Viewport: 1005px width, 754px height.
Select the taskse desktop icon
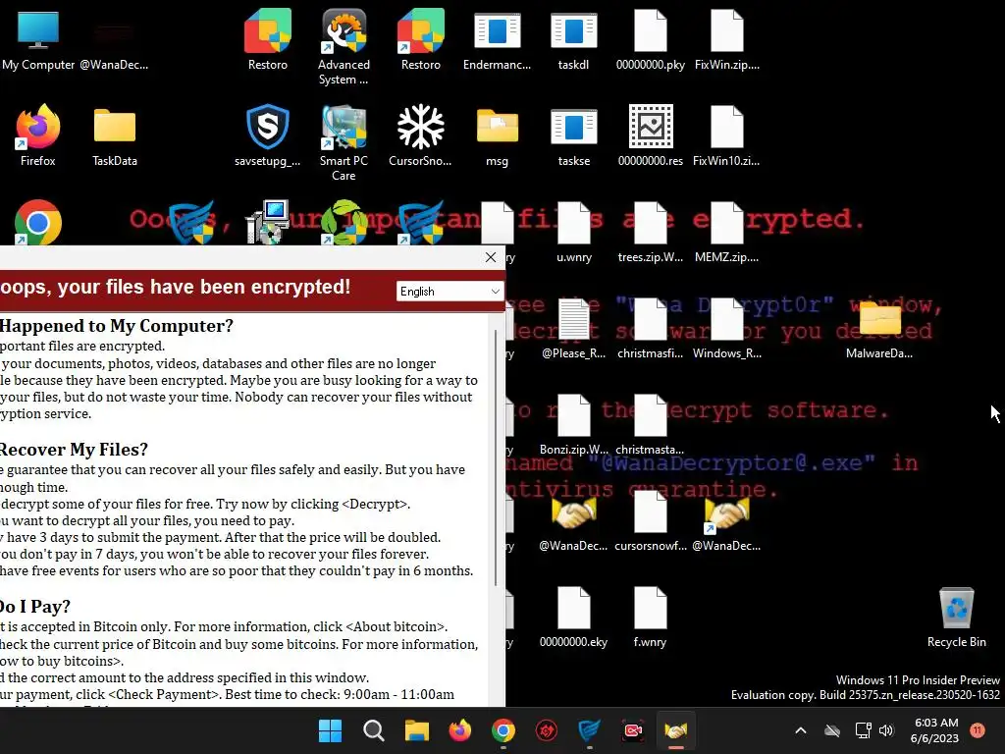pos(573,135)
